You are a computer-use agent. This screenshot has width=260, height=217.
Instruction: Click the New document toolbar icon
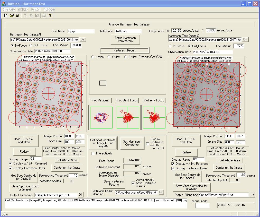point(5,15)
